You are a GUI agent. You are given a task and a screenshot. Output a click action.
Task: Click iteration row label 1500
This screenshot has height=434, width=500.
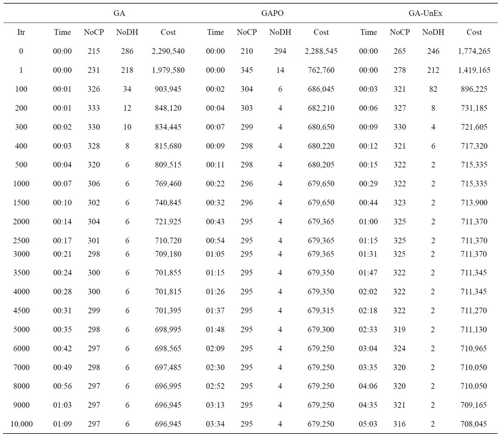point(21,202)
